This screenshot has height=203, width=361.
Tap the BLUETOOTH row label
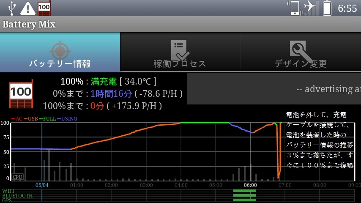pyautogui.click(x=17, y=196)
